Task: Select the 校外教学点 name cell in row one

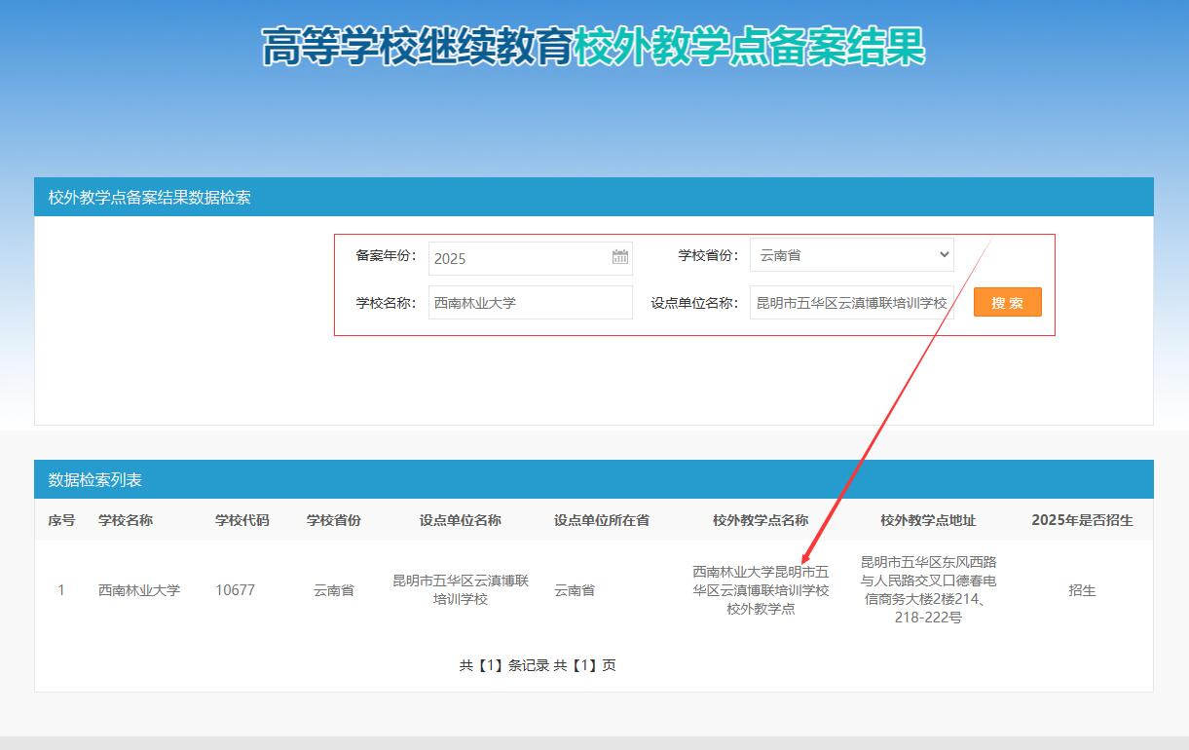Action: tap(761, 589)
